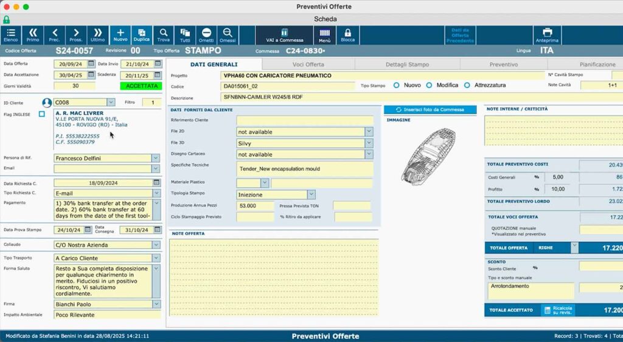Expand the ID Cliente C008 dropdown
This screenshot has height=342, width=623.
[x=111, y=103]
